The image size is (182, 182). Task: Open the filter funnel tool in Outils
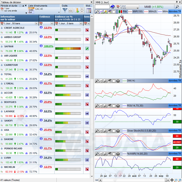(x=65, y=10)
